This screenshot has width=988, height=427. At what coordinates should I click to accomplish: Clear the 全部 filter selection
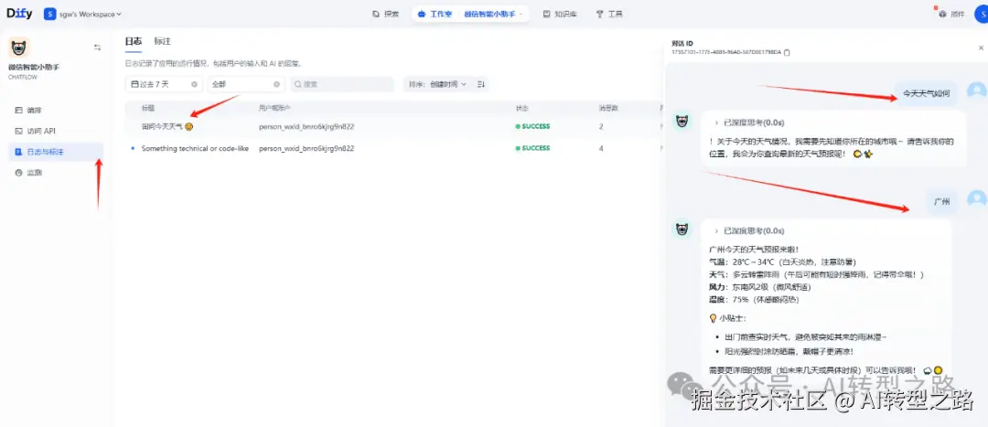click(x=276, y=84)
